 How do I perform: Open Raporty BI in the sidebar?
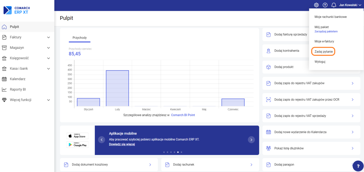point(18,89)
